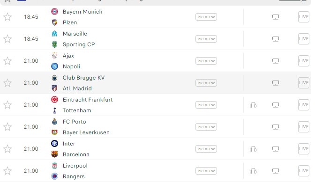Star the Marseille vs Sporting CP match
Viewport: 315px width, 190px height.
coord(7,39)
